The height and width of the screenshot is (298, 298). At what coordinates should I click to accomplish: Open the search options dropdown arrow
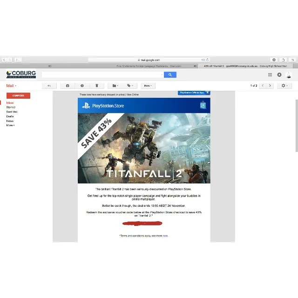162,74
